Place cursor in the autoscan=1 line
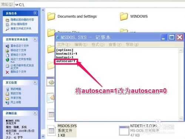The width and height of the screenshot is (185, 139). pos(65,61)
